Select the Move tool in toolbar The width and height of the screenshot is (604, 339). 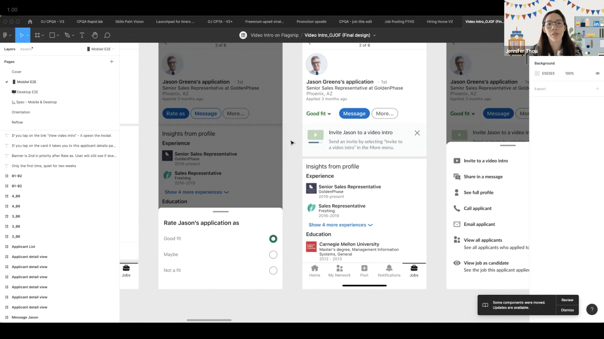(x=22, y=35)
